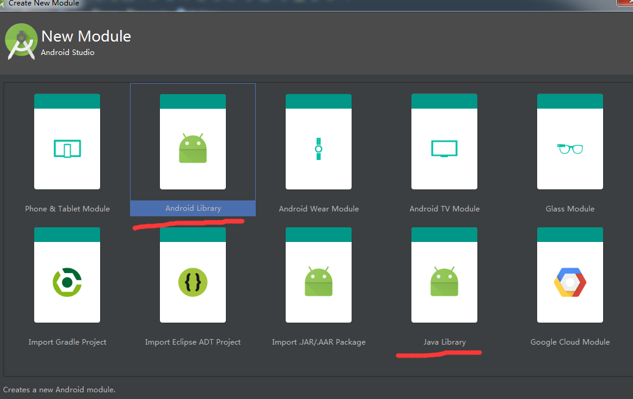Click the "New Module" heading text
This screenshot has height=399, width=633.
[86, 37]
